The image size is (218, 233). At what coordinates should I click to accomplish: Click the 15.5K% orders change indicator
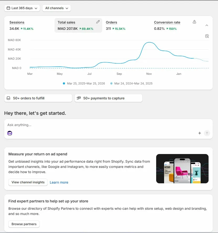pyautogui.click(x=119, y=29)
